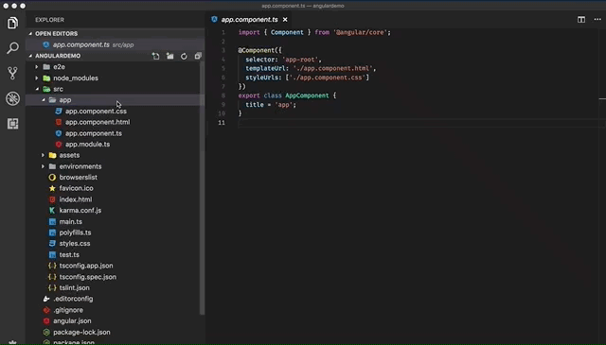Refresh the explorer file tree
Viewport: 606px width, 345px height.
point(184,56)
